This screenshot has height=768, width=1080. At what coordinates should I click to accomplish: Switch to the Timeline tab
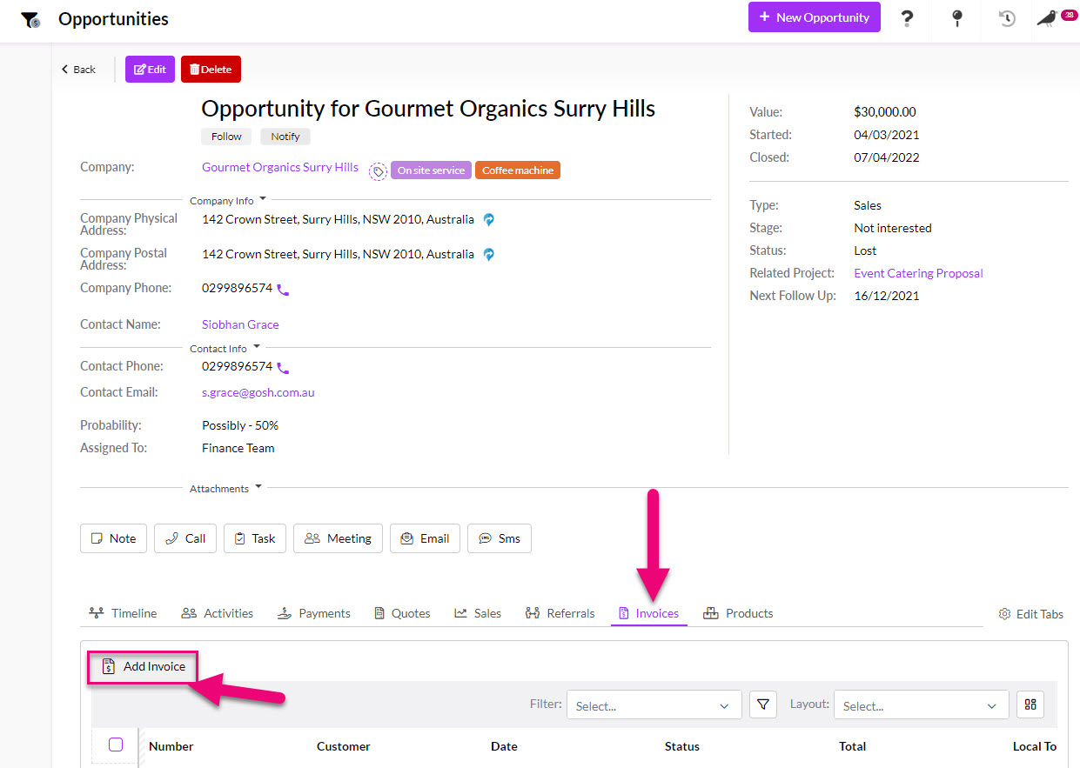(x=123, y=613)
